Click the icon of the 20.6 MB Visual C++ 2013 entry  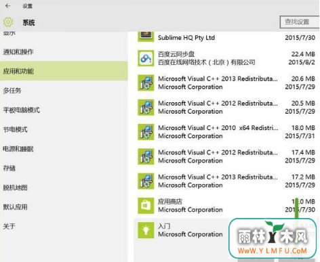[x=146, y=83]
